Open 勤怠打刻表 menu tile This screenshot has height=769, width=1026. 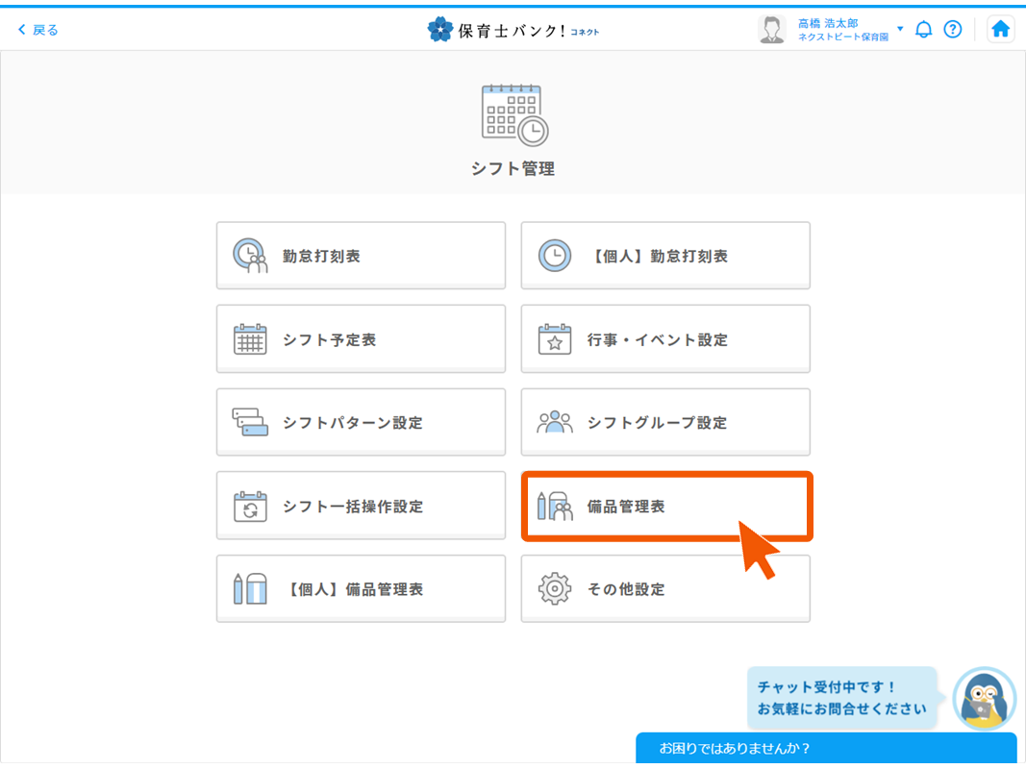[x=361, y=256]
